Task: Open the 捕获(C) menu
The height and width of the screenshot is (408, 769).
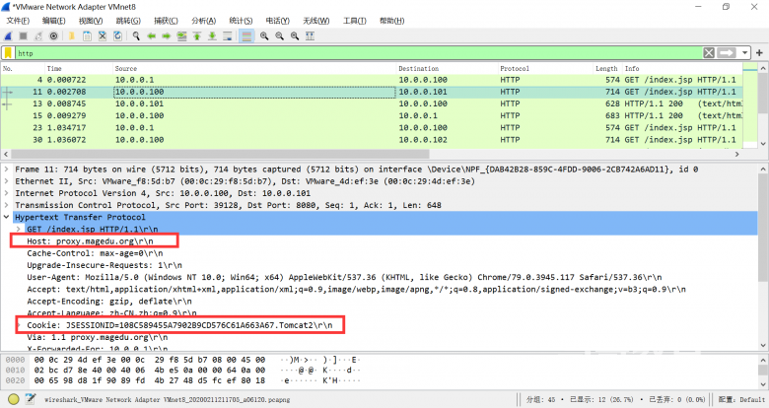Action: pos(166,21)
